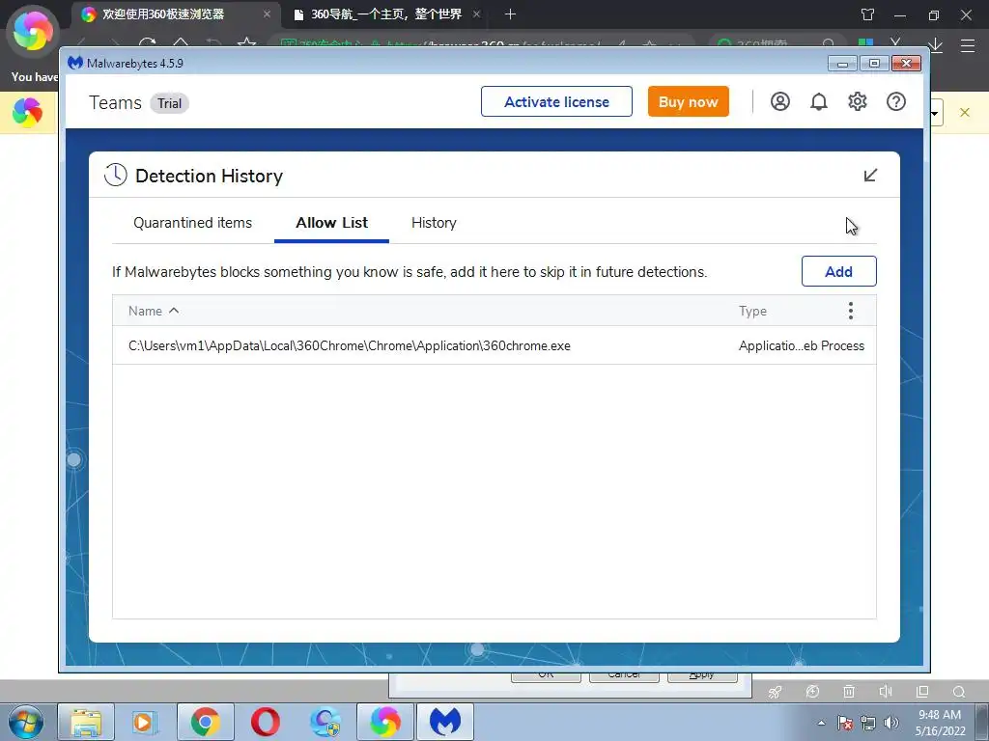
Task: Open the globe-with-shield taskbar icon
Action: (325, 722)
